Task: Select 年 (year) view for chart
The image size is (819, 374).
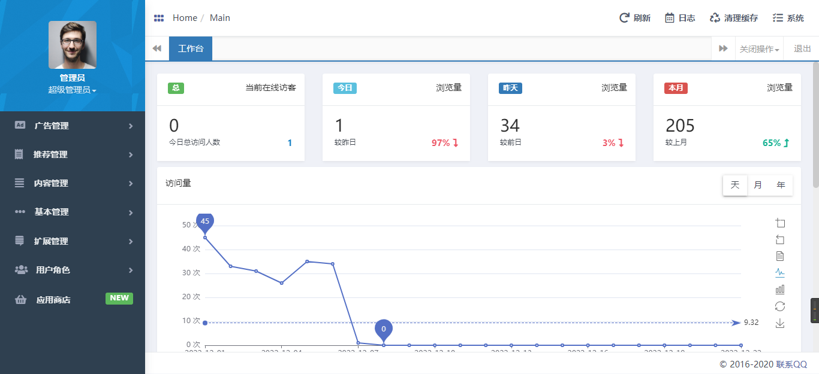Action: [x=781, y=185]
